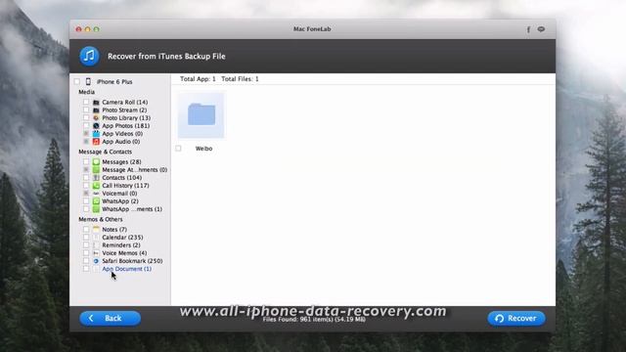Viewport: 626px width, 352px height.
Task: Select Call History (117) category
Action: tap(125, 186)
